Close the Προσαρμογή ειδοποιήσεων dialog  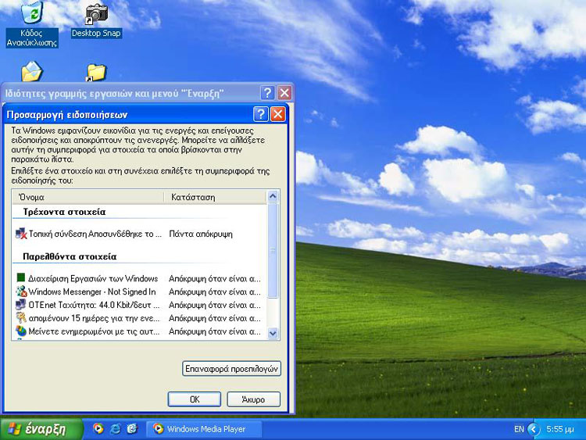coord(277,114)
